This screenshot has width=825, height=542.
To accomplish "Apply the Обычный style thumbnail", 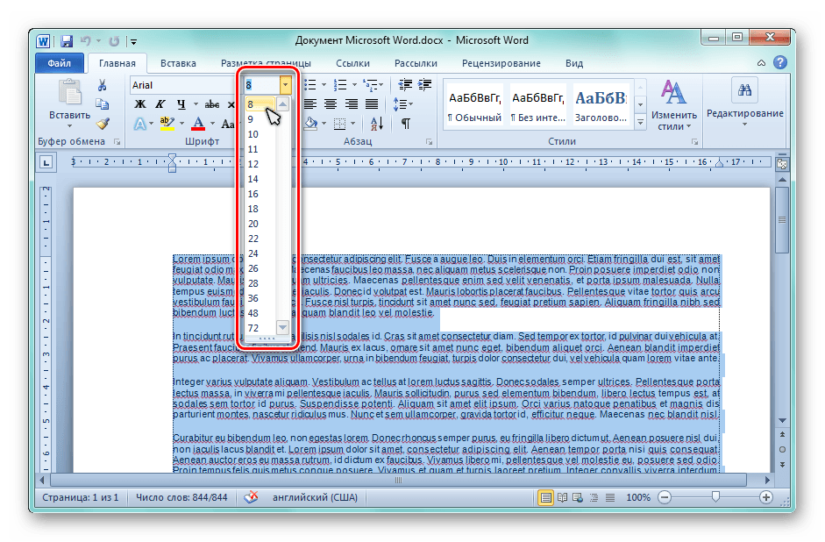I will 474,105.
